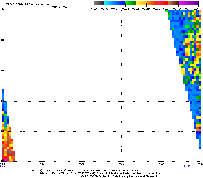Click the note line 'Times are GMT'
The width and height of the screenshot is (203, 178).
(86, 171)
